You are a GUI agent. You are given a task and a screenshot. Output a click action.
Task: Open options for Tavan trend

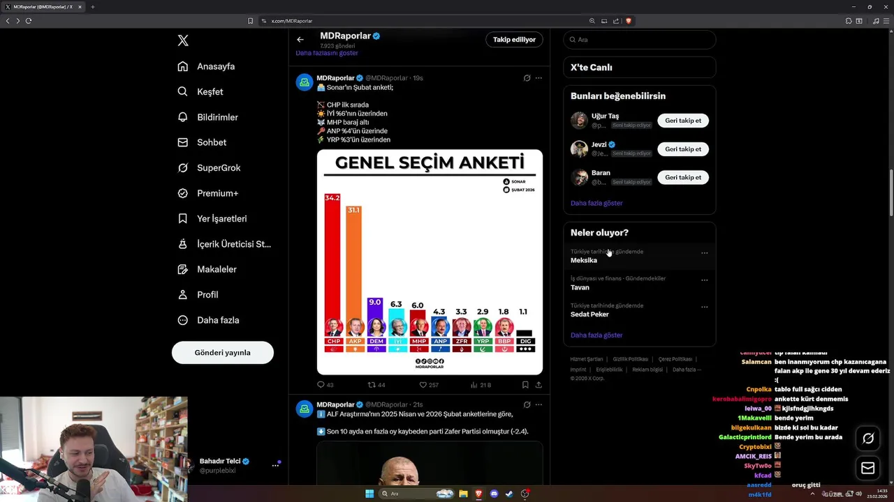click(x=704, y=280)
